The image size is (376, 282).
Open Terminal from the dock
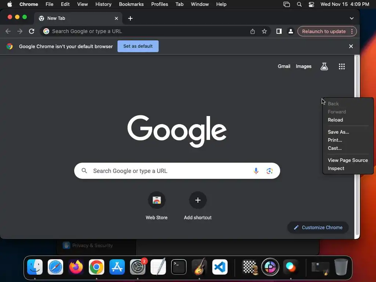click(x=179, y=267)
